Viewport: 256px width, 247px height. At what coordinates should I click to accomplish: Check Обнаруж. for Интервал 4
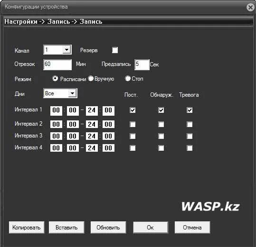[161, 148]
